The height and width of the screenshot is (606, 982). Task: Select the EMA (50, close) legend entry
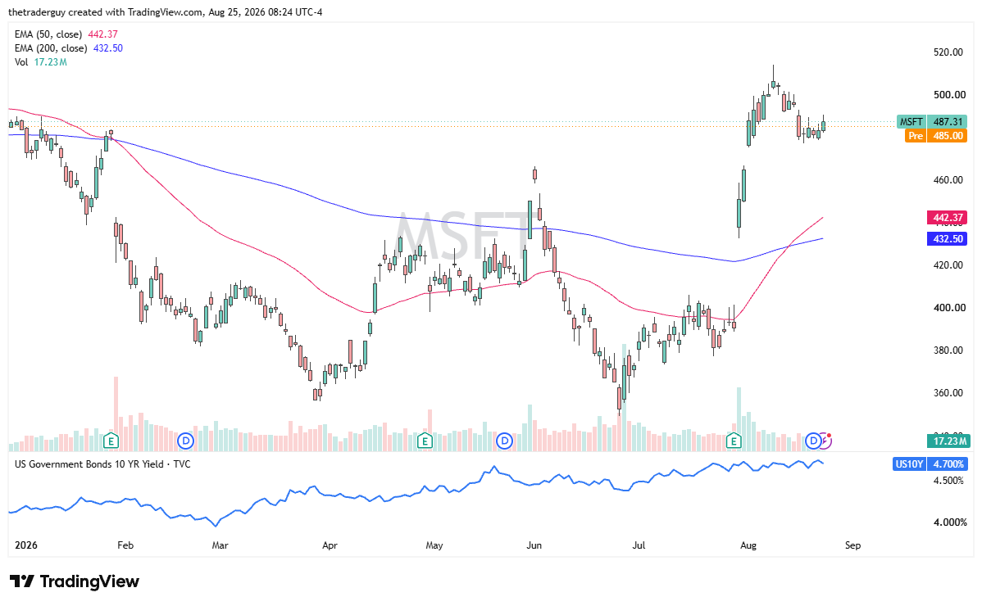(66, 34)
